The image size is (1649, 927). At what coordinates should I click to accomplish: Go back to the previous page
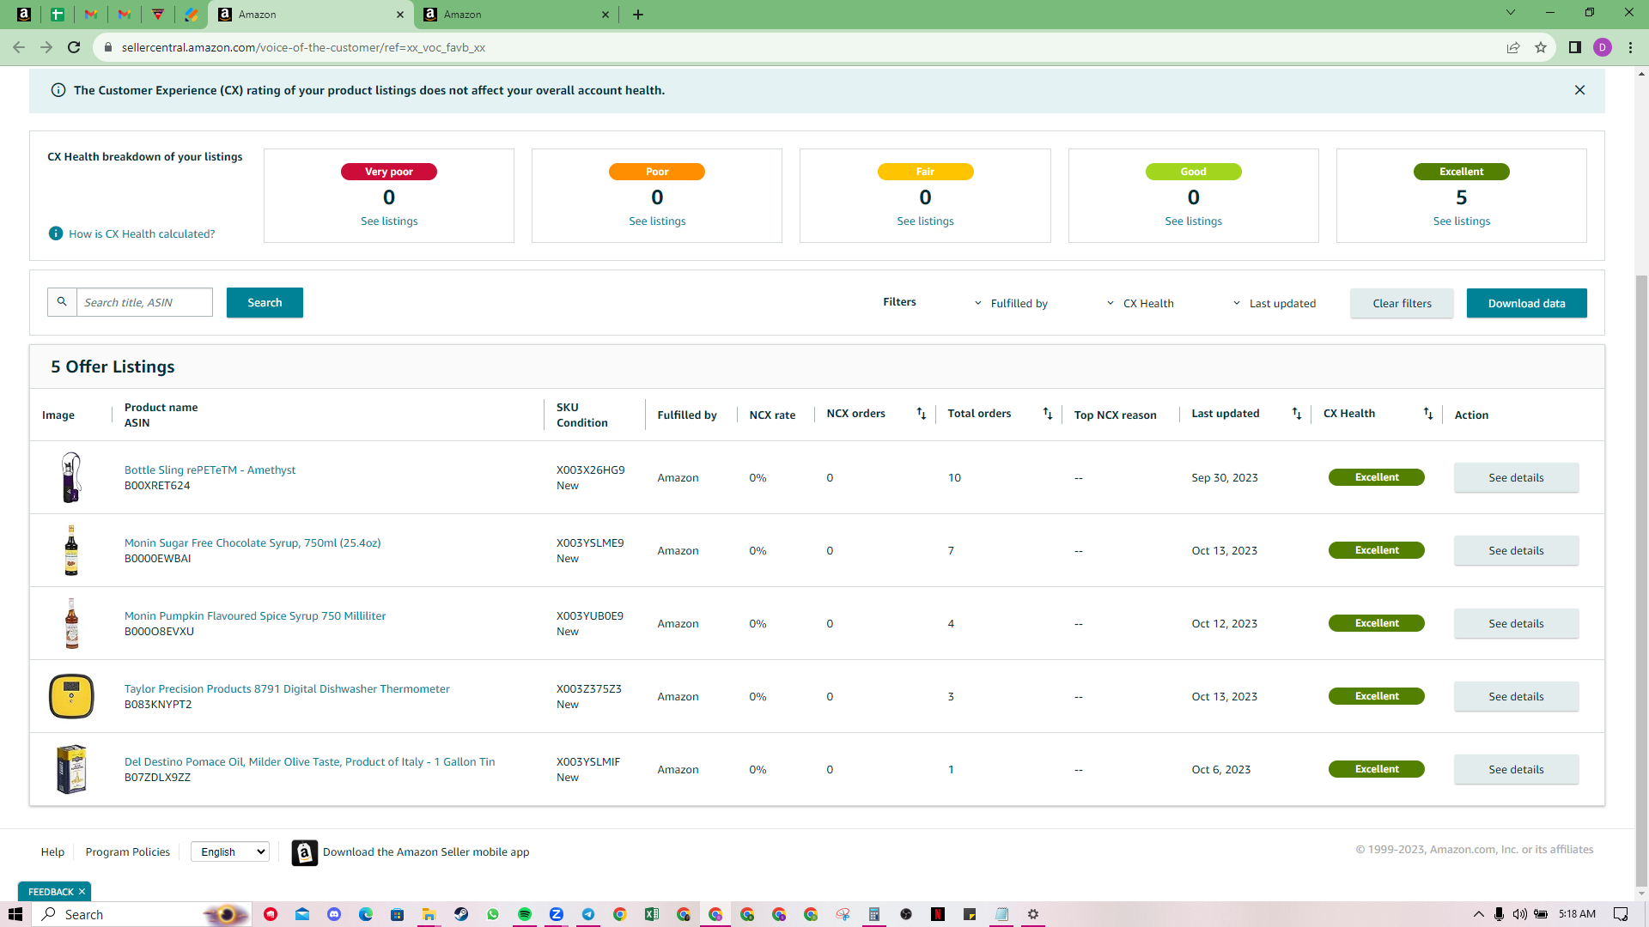click(19, 47)
